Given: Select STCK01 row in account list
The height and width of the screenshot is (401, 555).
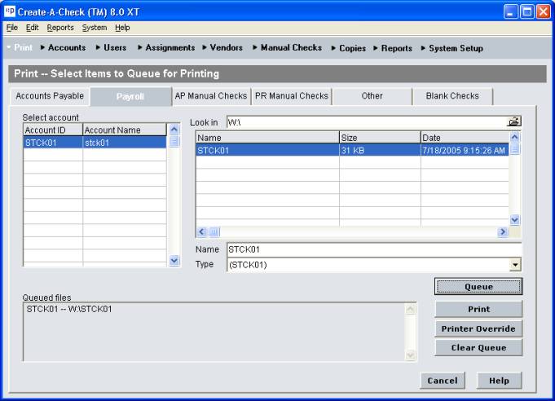Looking at the screenshot, I should coord(95,143).
